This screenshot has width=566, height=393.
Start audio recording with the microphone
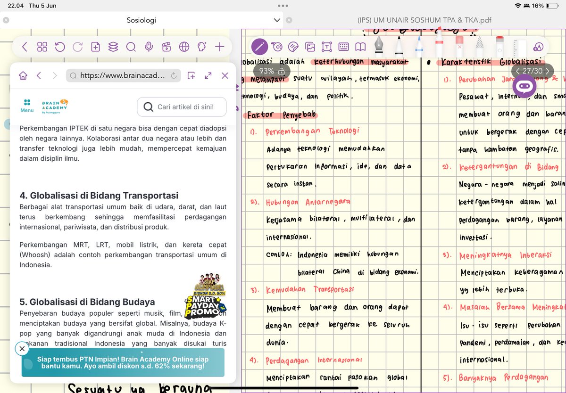[x=149, y=47]
